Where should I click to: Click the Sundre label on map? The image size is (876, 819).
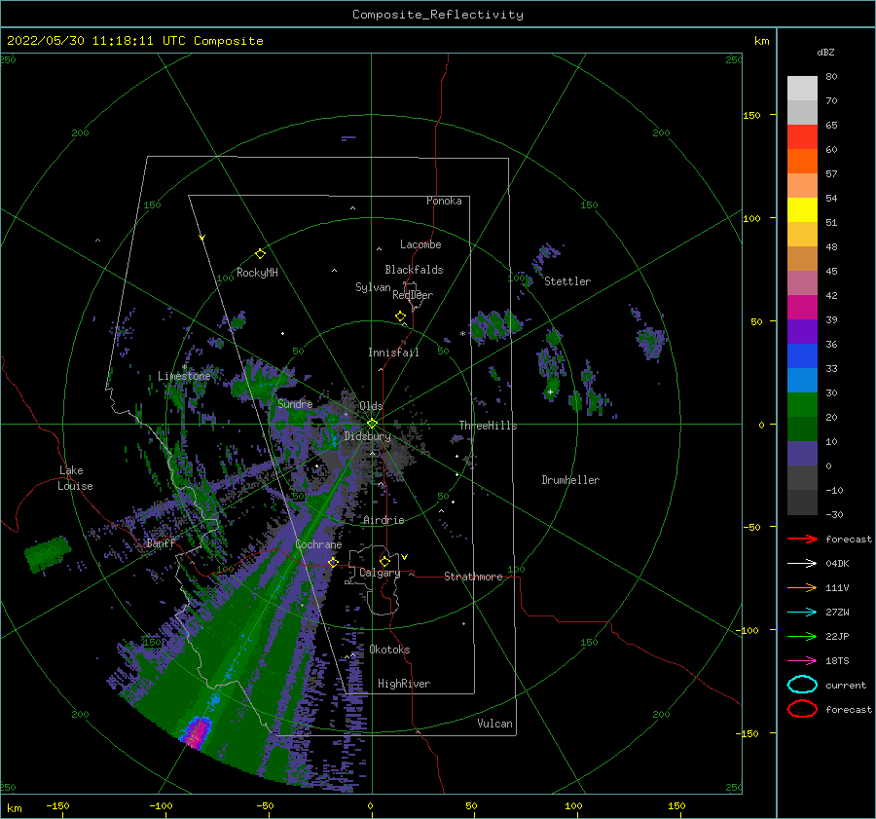coord(295,403)
